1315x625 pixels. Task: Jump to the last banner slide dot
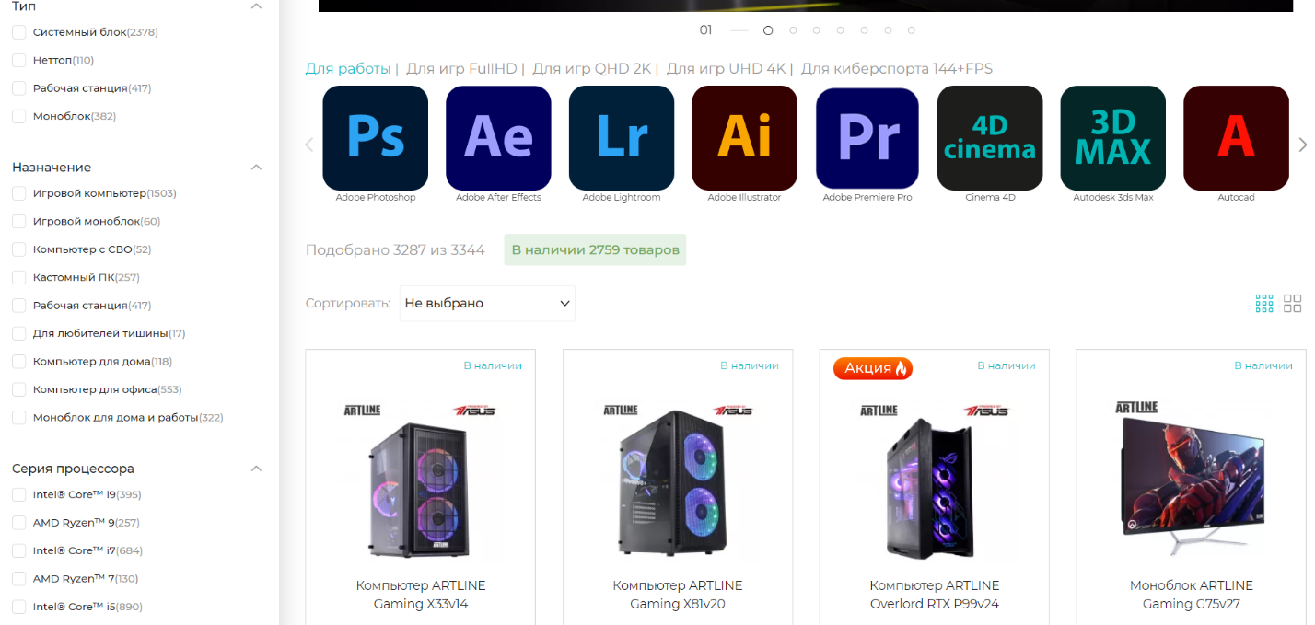[912, 30]
